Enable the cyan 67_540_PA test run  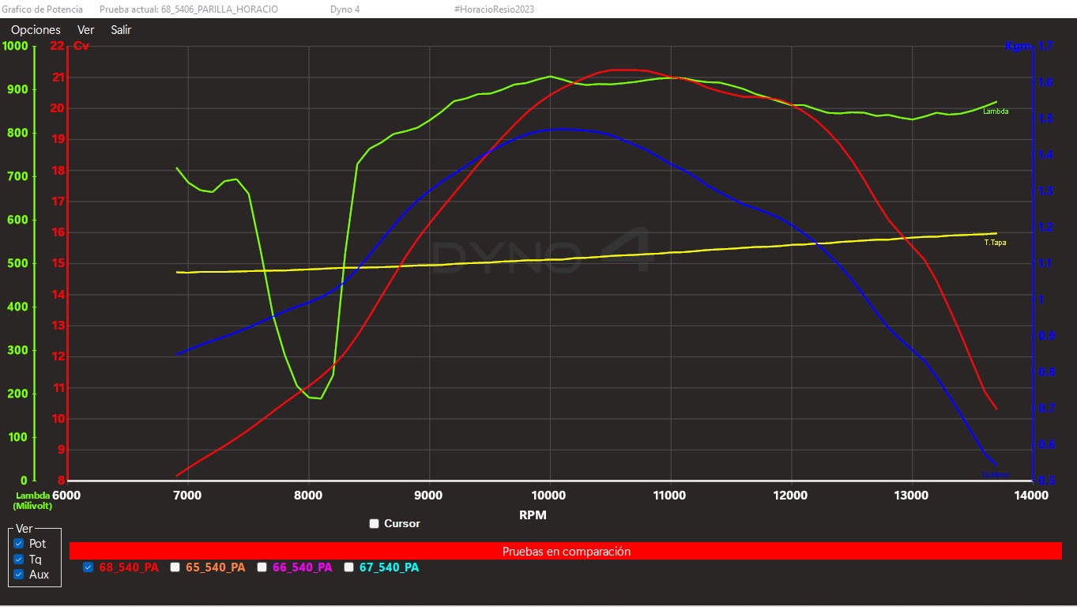tap(349, 567)
